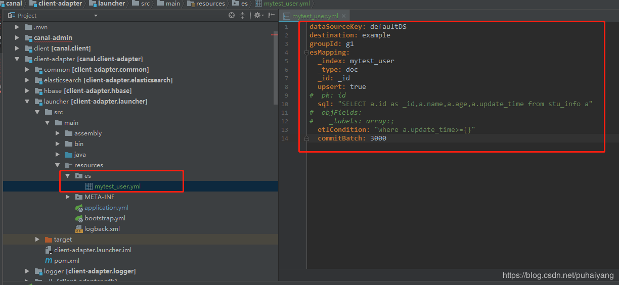Click the collapse all icon in Project panel
Screen dimensions: 619x285
coord(242,16)
